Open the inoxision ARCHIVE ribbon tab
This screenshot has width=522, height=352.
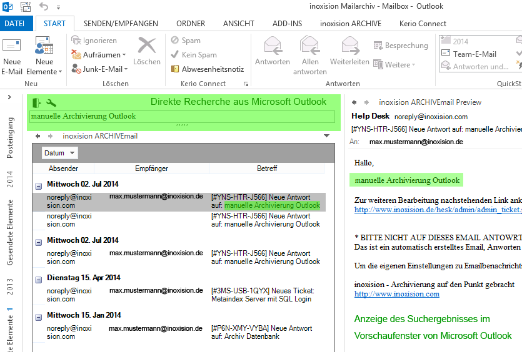[x=350, y=24]
